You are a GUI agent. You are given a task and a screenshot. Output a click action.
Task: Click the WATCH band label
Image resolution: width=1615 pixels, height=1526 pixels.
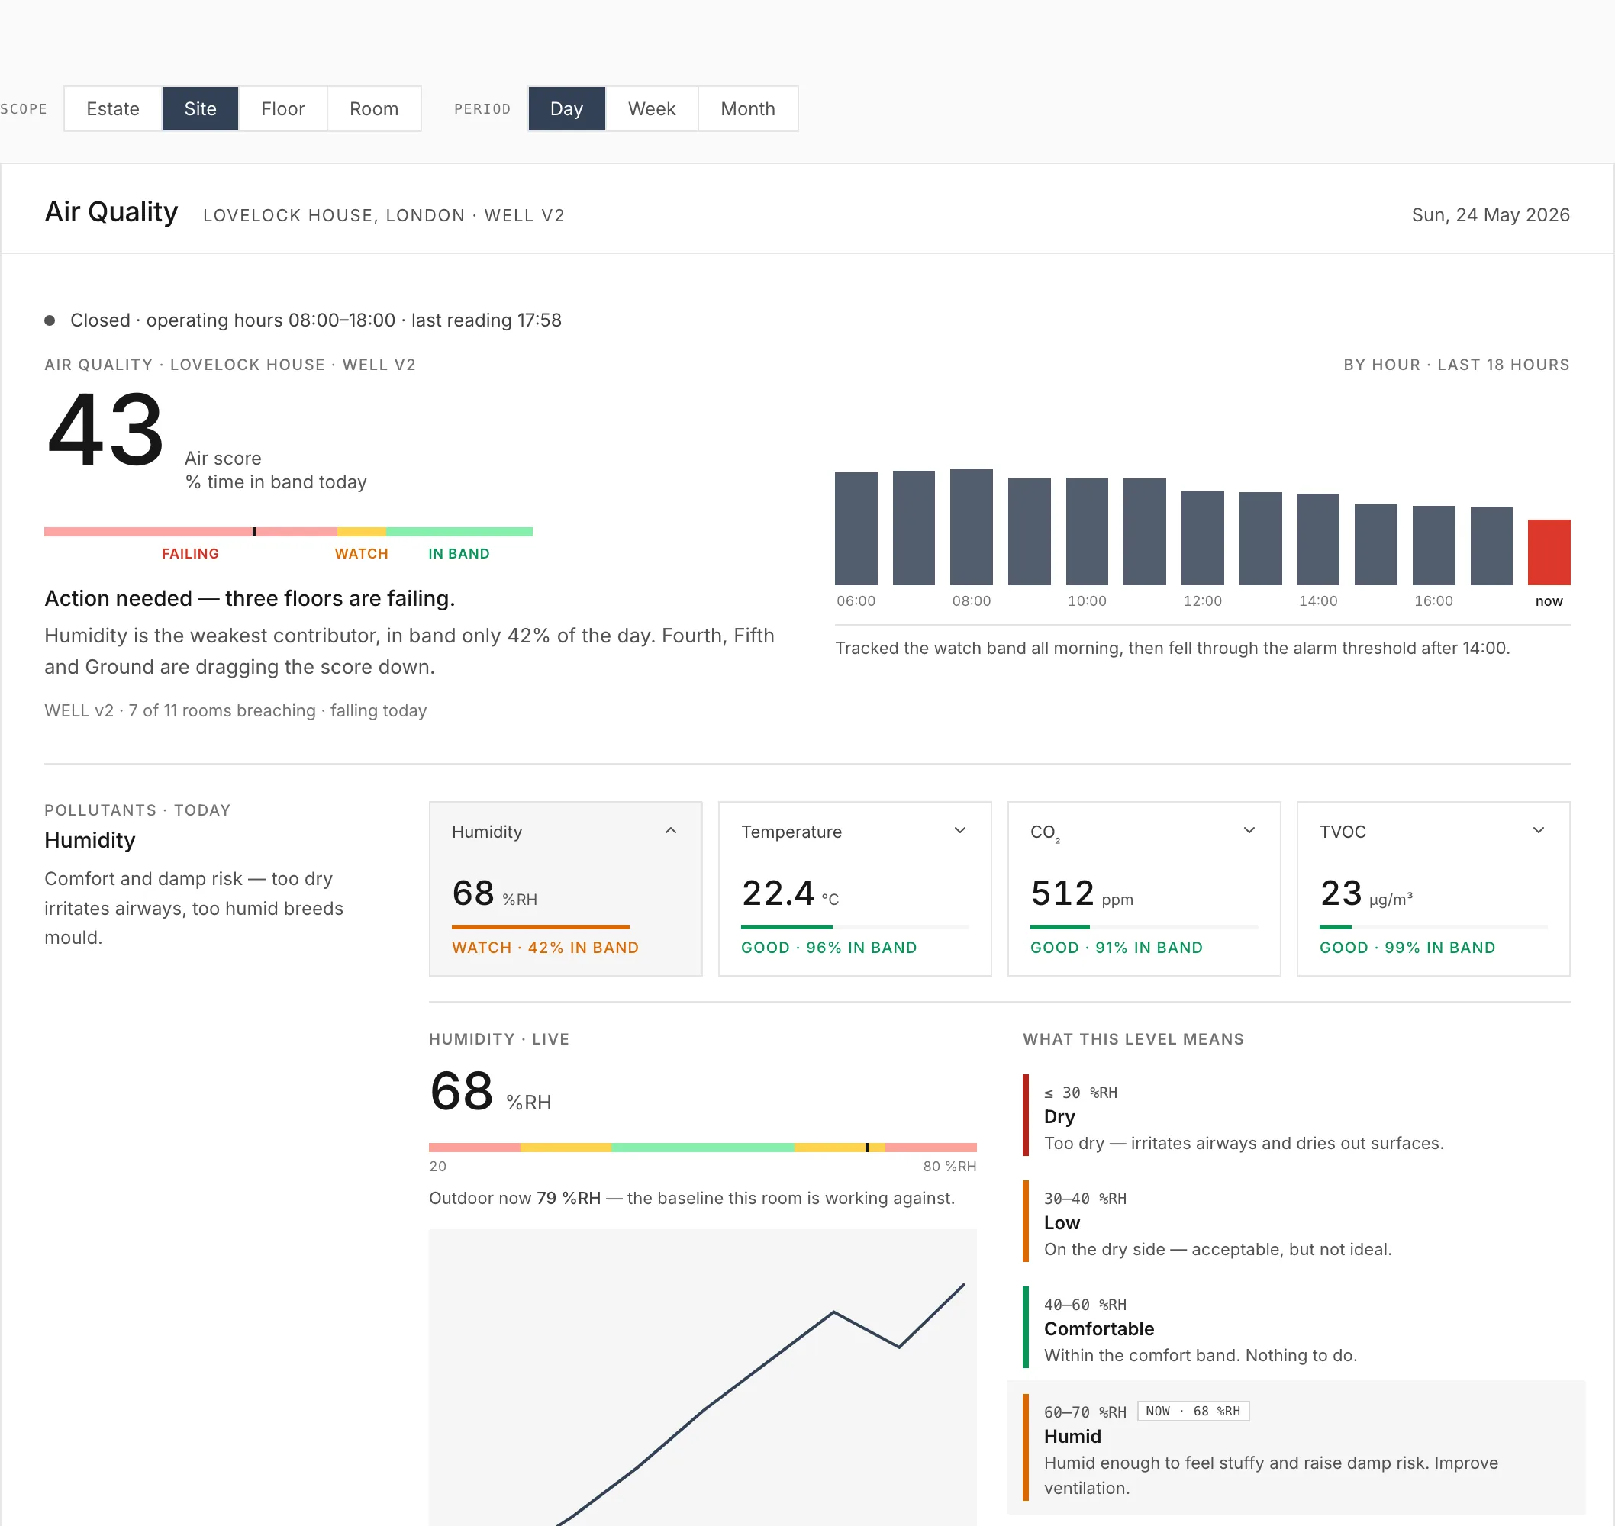(x=361, y=554)
